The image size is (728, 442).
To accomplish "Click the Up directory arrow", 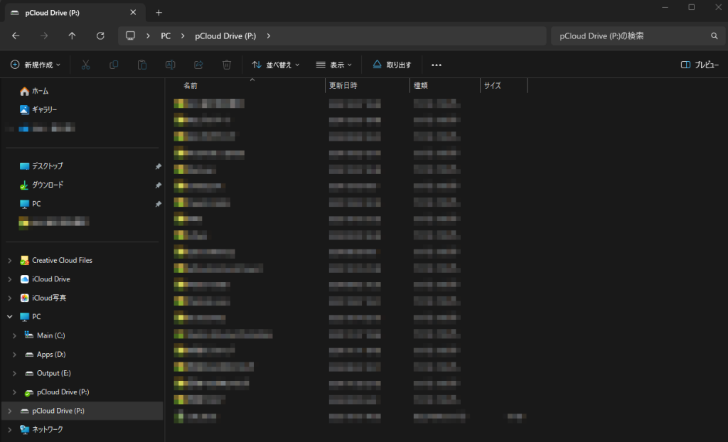I will pos(72,36).
